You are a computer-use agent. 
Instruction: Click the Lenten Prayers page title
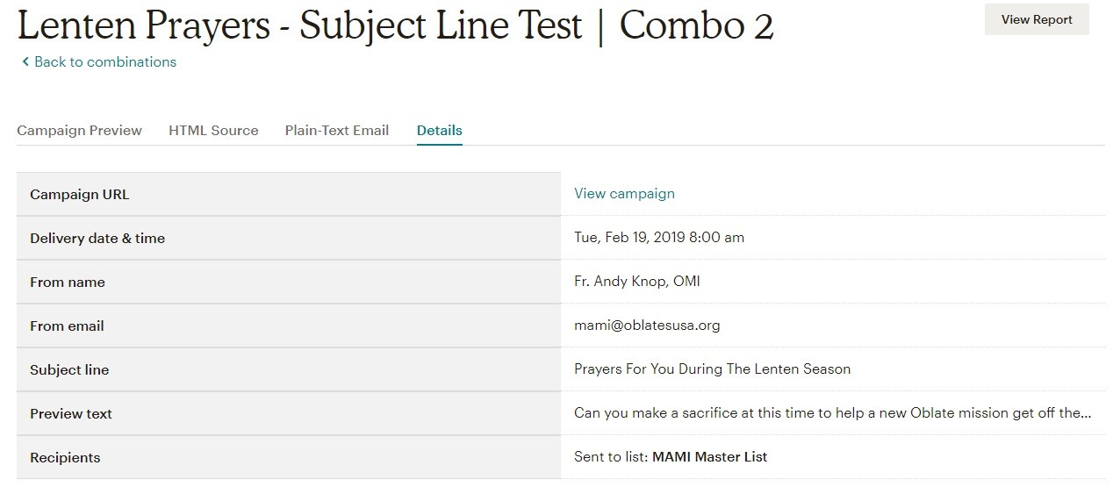click(395, 26)
